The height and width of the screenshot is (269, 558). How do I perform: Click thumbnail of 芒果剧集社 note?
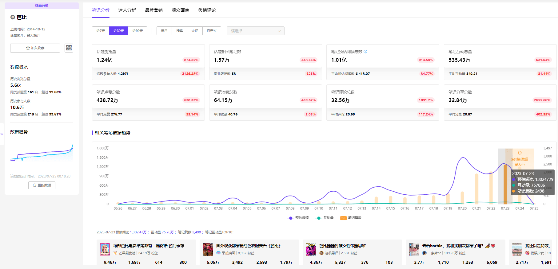tap(105, 249)
